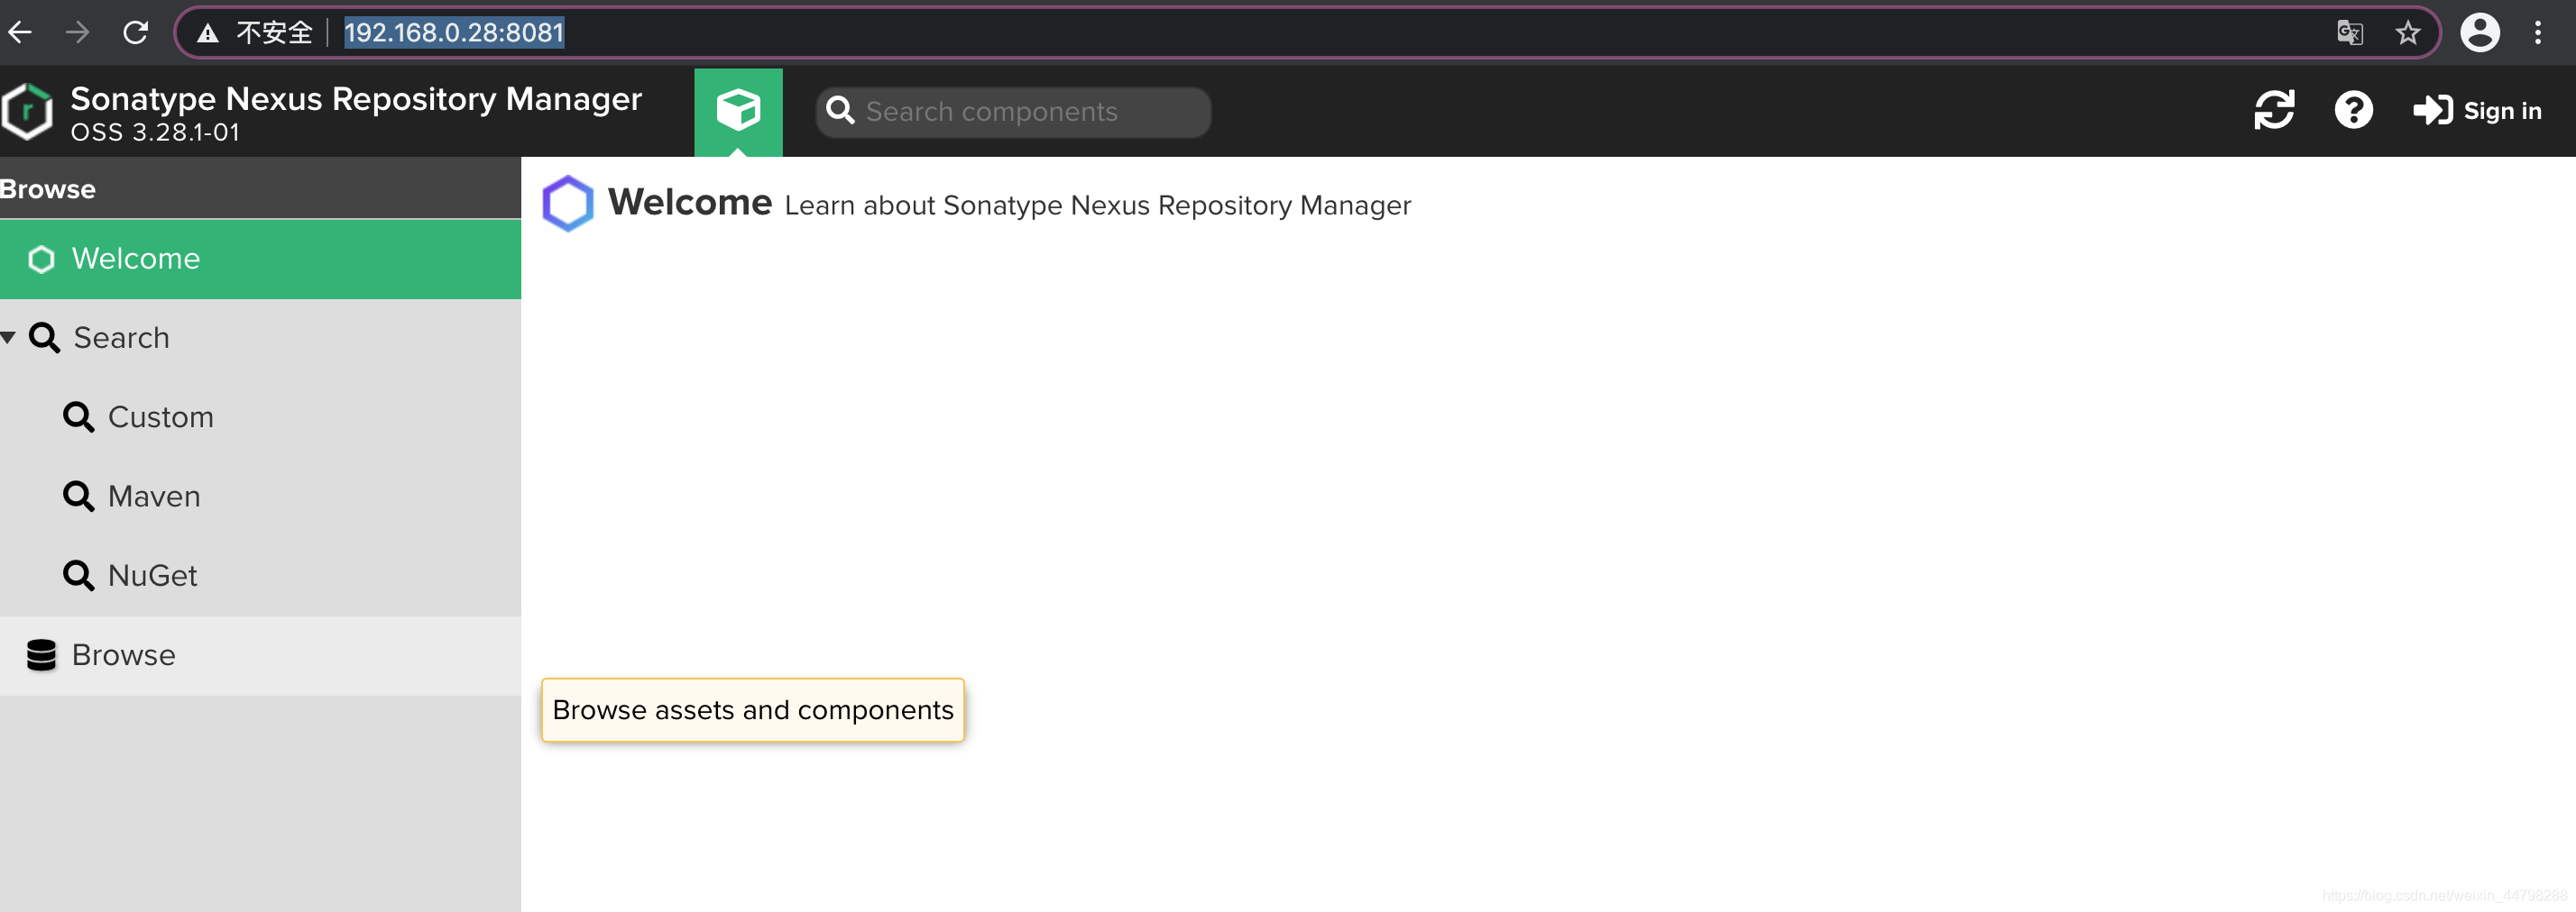
Task: Click the Welcome page hexagon logo
Action: coord(568,204)
